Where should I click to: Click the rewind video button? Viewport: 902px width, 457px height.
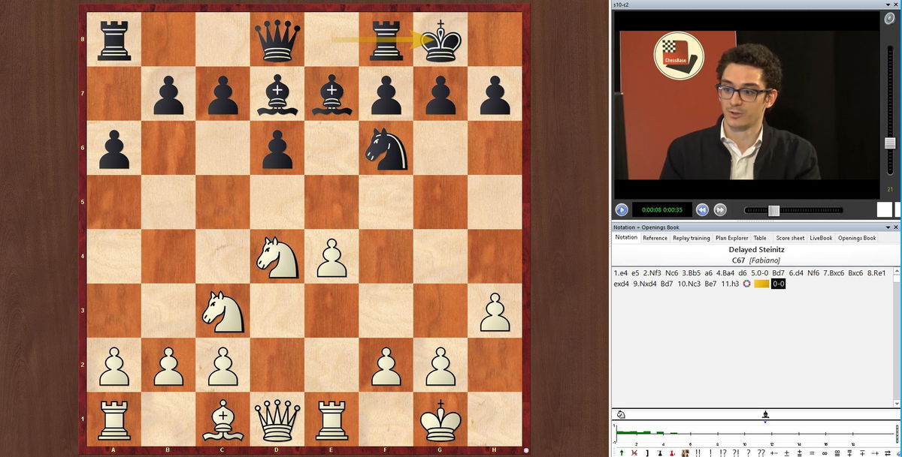[x=702, y=210]
